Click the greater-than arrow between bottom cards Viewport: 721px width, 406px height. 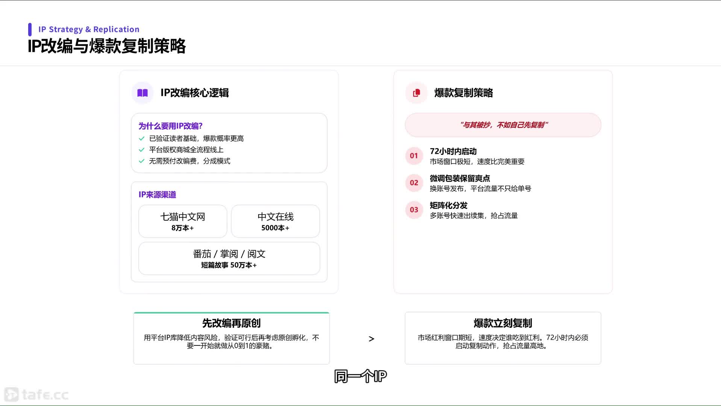click(371, 339)
